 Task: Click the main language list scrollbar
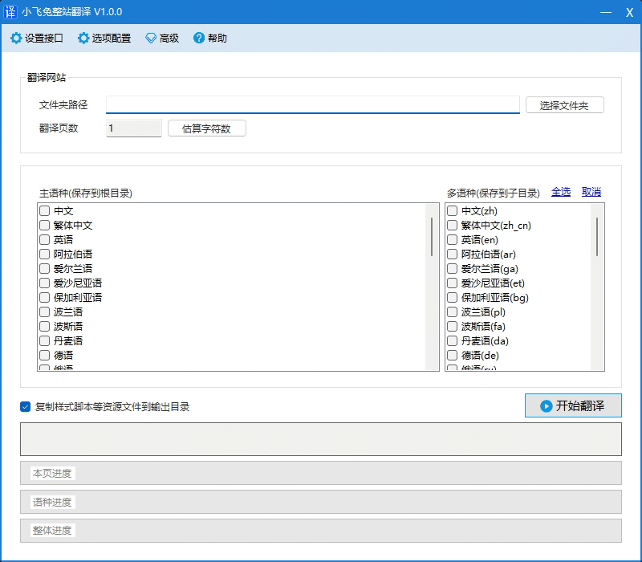click(x=432, y=236)
